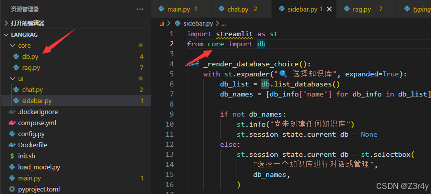Click the Python icon beside main.py in tree

12,178
